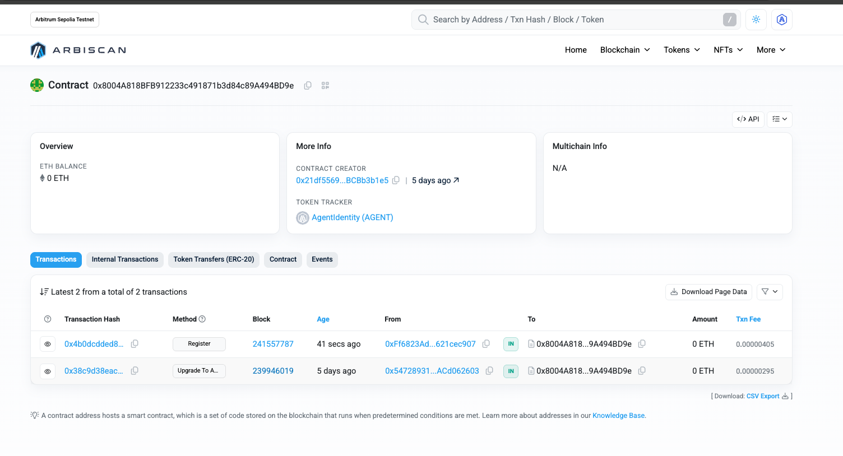Open AgentIdentity (AGENT) token tracker

pyautogui.click(x=352, y=217)
